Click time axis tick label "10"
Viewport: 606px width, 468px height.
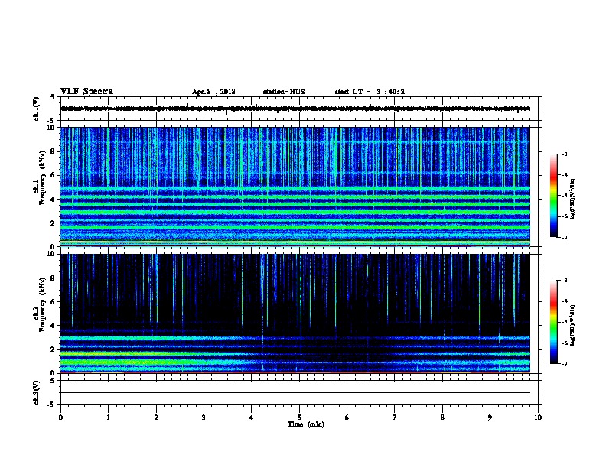[x=538, y=418]
